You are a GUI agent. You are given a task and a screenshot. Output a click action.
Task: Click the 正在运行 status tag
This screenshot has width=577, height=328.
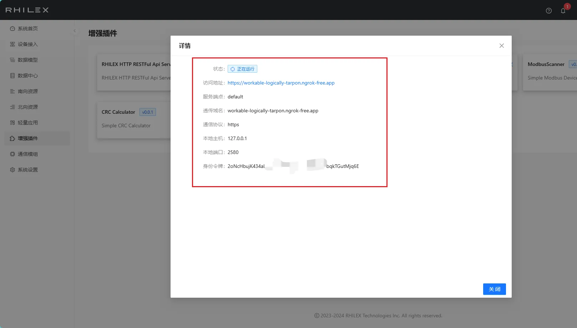[x=243, y=69]
